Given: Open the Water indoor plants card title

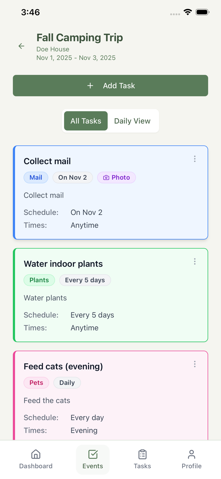Looking at the screenshot, I should 63,264.
